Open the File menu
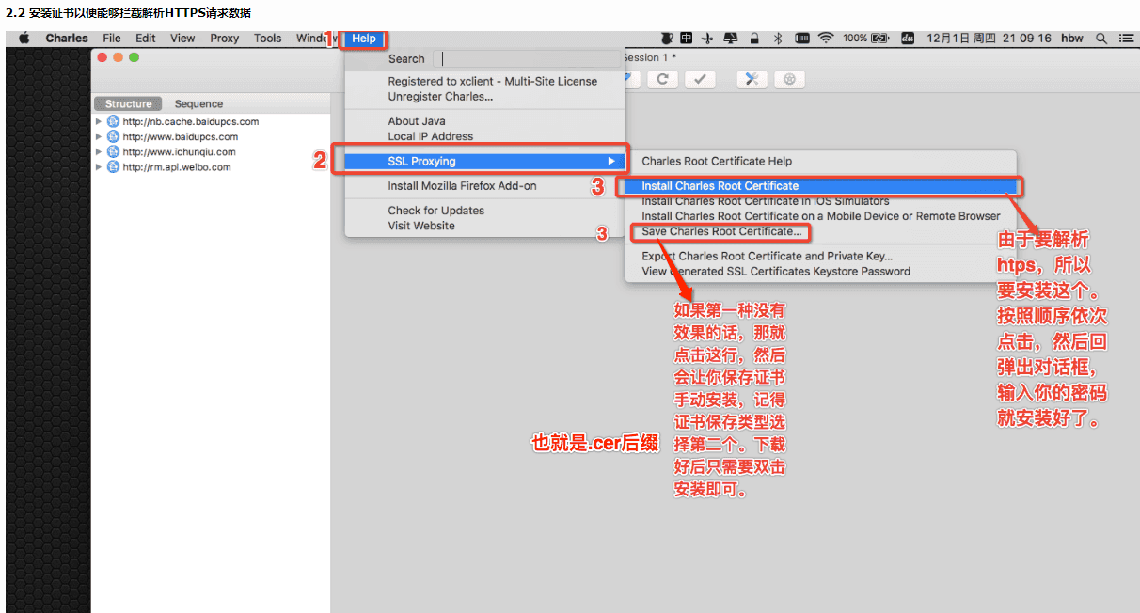Viewport: 1140px width, 613px height. tap(112, 39)
